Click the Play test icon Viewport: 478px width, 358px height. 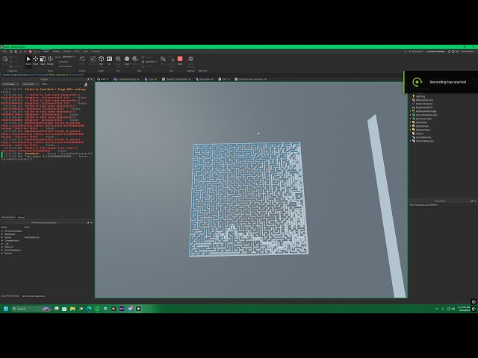point(163,60)
